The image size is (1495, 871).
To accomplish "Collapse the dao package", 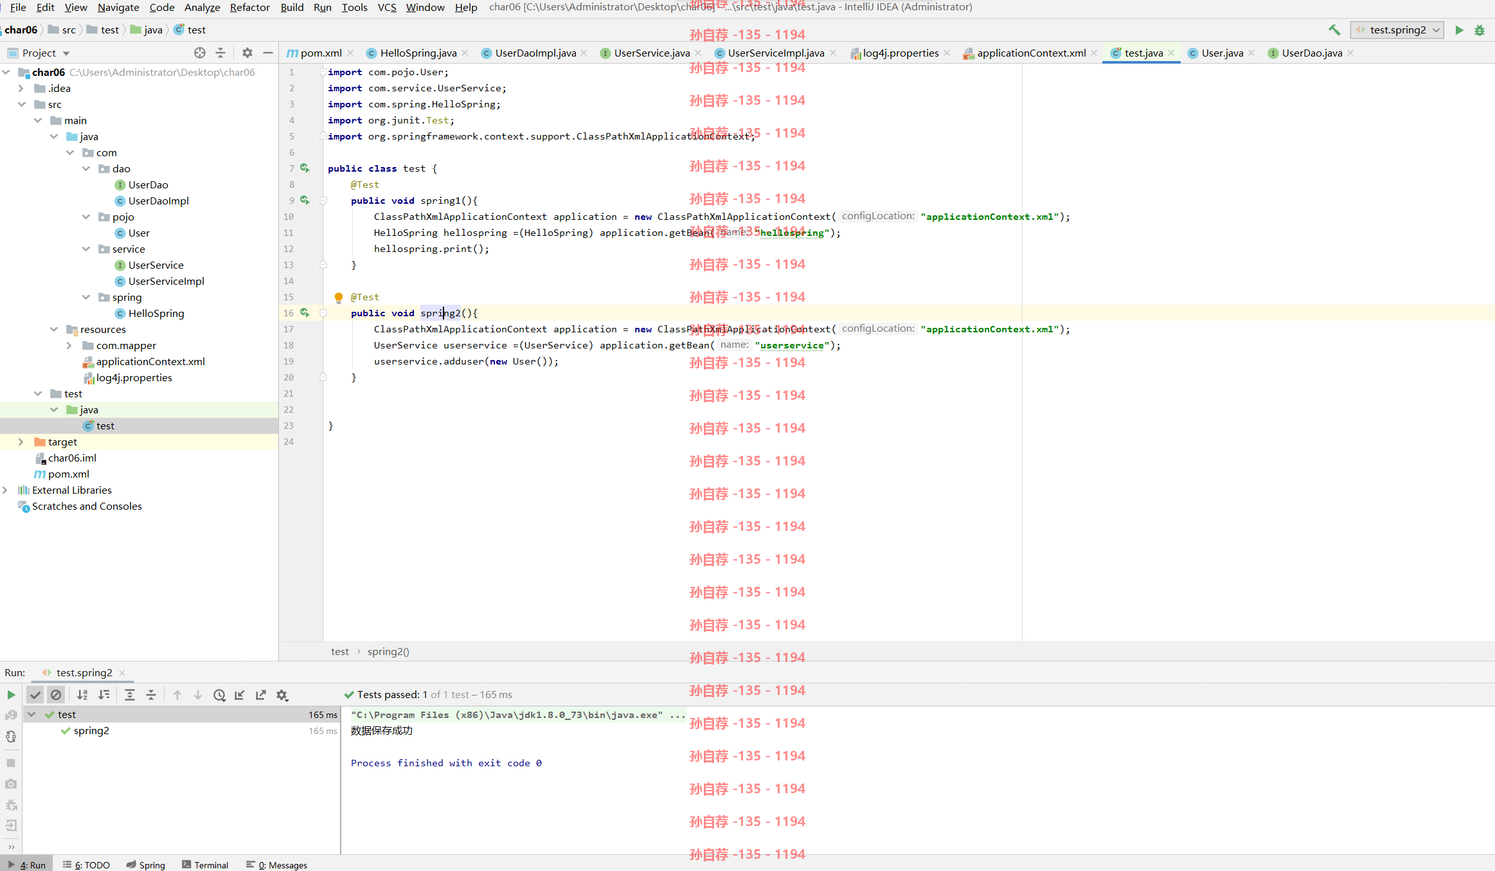I will (85, 168).
